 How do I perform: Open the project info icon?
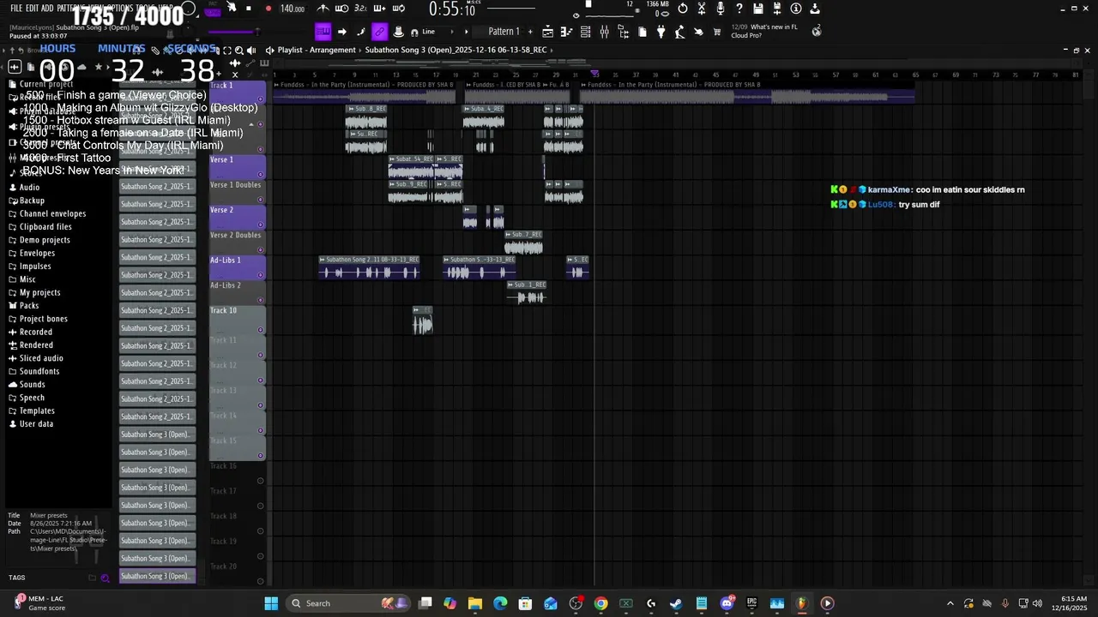coord(796,9)
